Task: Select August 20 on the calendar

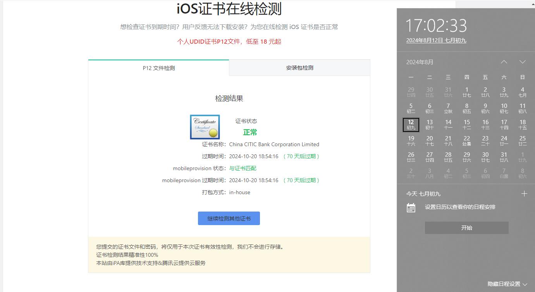Action: pyautogui.click(x=429, y=141)
